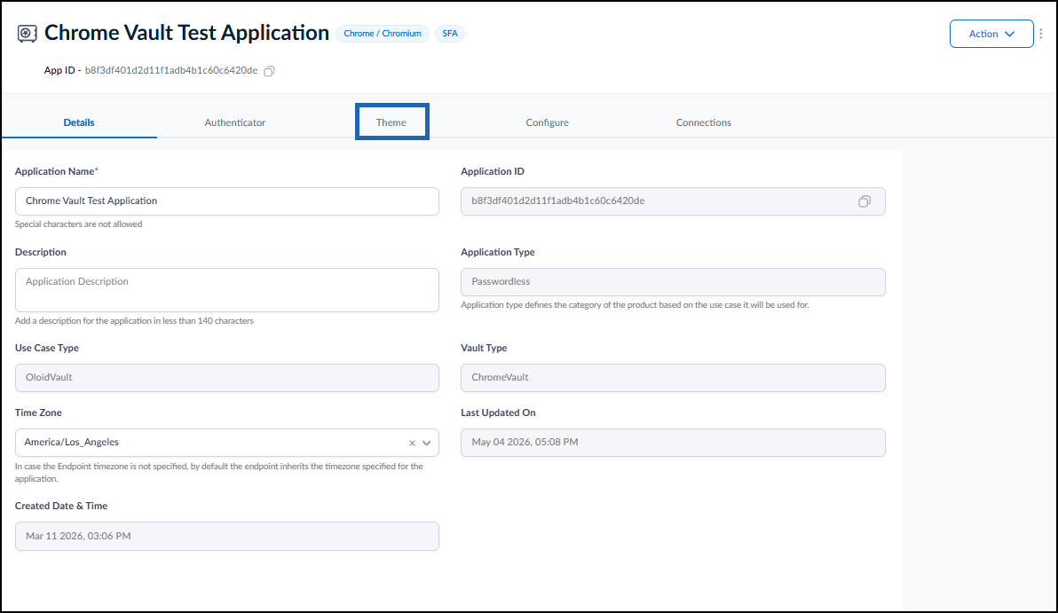Edit the Application Name input field
This screenshot has height=613, width=1058.
pos(226,201)
